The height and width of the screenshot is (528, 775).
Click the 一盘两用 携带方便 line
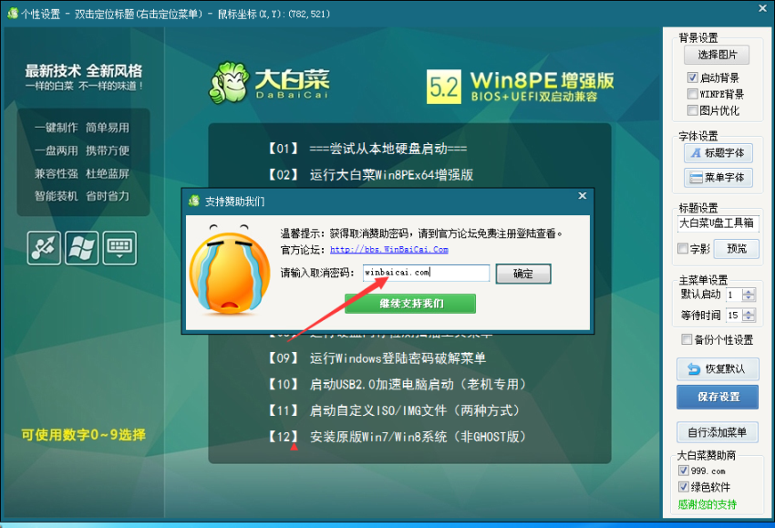pos(82,150)
